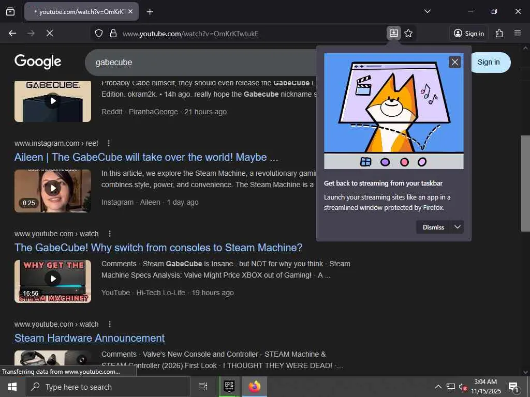The width and height of the screenshot is (530, 397).
Task: Open Firefox hamburger menu
Action: [x=518, y=33]
